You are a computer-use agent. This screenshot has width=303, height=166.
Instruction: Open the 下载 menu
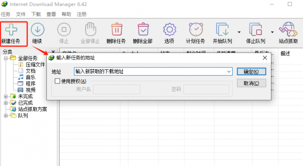pyautogui.click(x=36, y=14)
